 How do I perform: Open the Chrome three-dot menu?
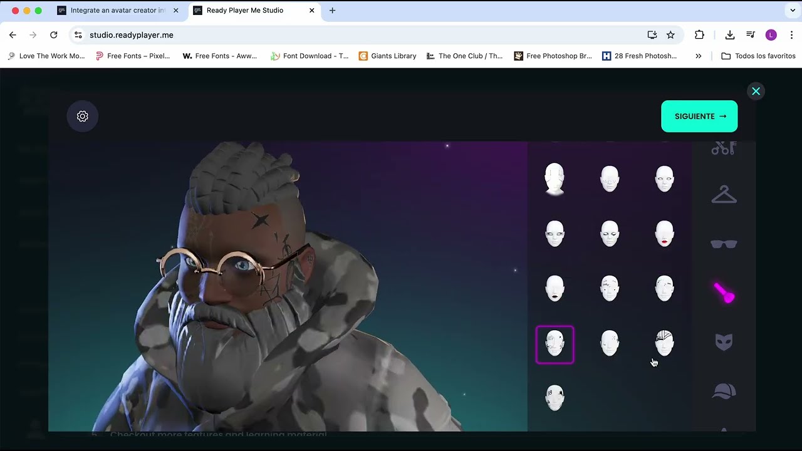[x=791, y=35]
